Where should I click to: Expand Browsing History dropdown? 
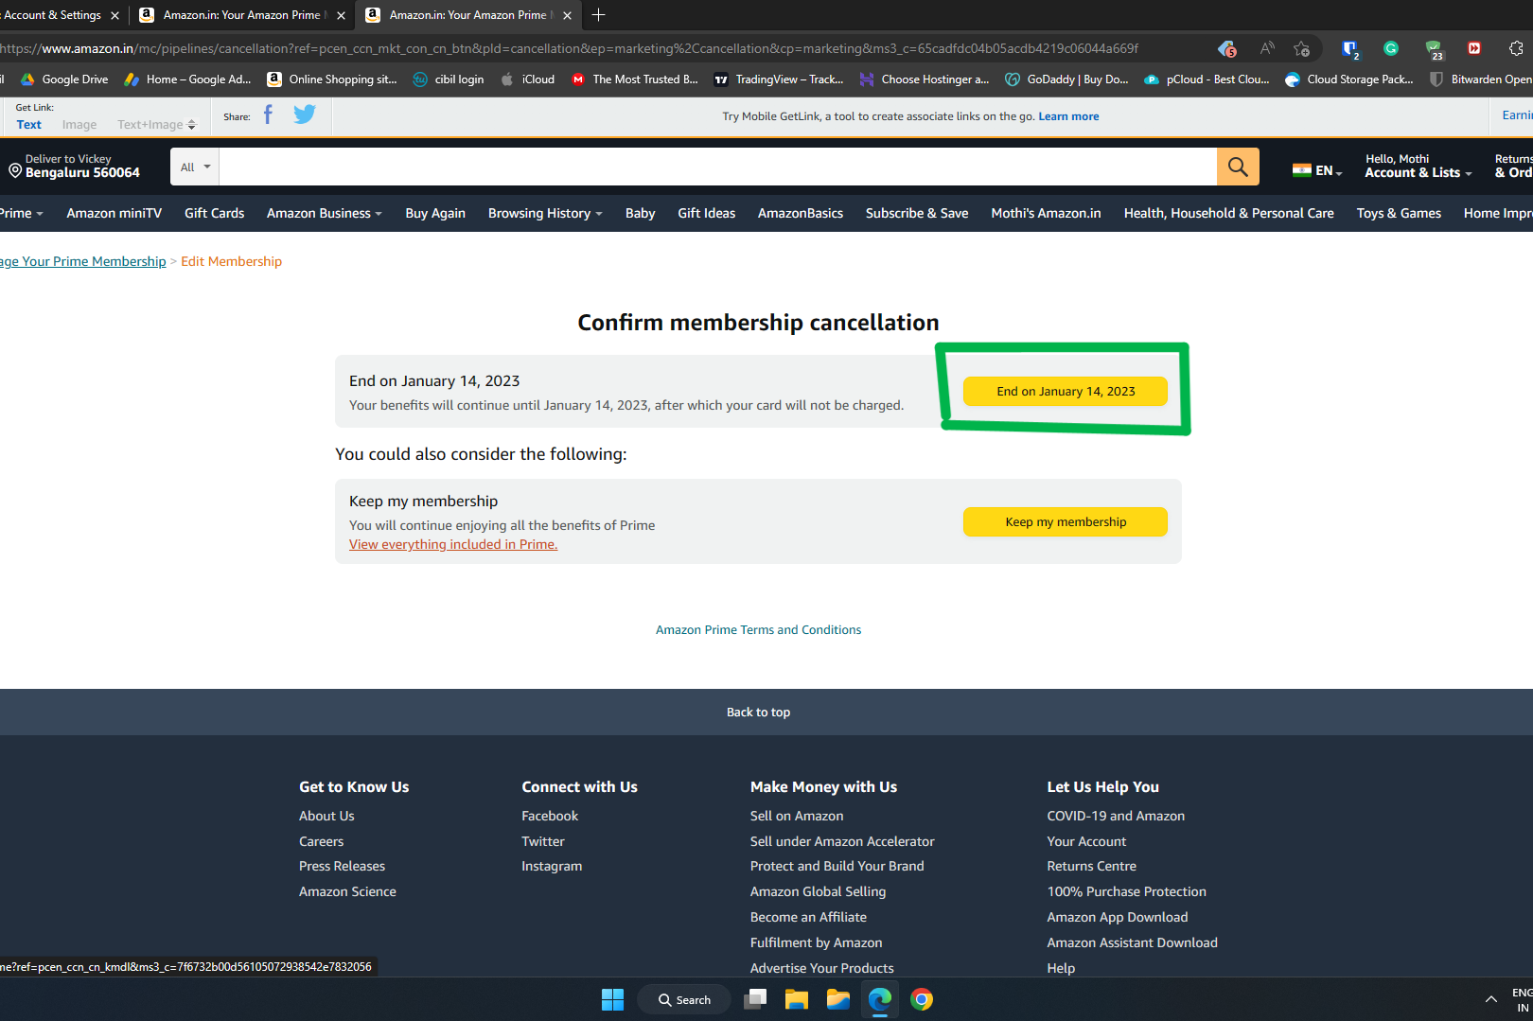pyautogui.click(x=545, y=213)
